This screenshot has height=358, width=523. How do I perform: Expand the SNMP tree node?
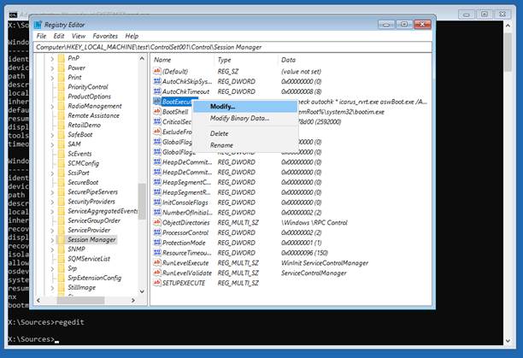click(x=52, y=249)
